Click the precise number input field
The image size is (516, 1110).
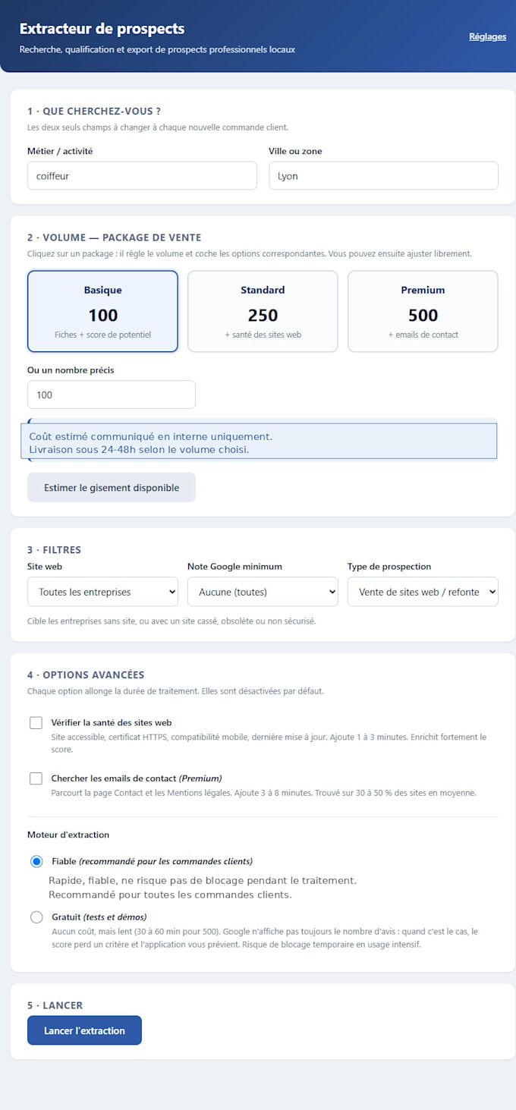point(112,395)
